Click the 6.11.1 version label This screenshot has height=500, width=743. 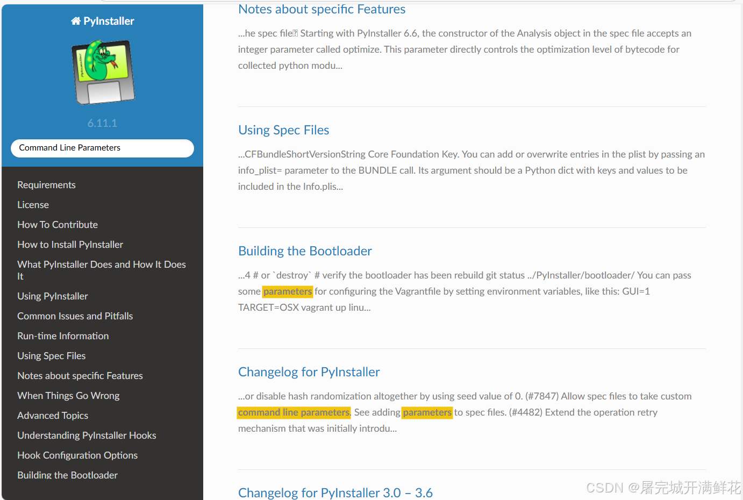point(102,123)
